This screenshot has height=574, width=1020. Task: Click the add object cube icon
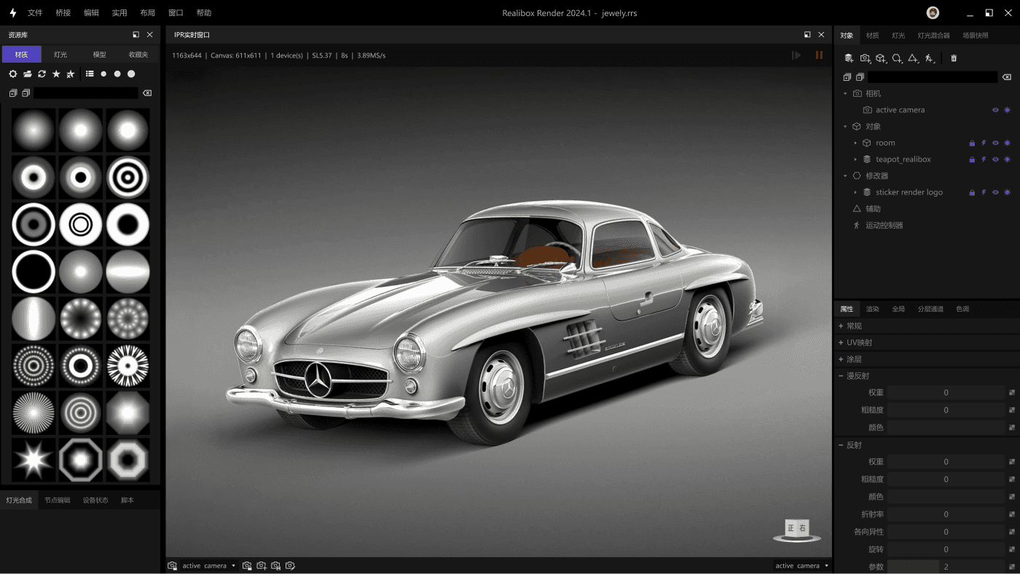pos(881,58)
